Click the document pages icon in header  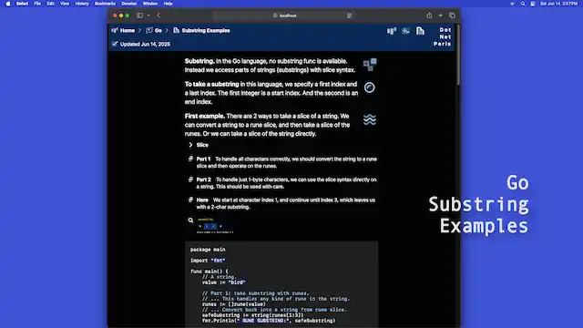point(420,31)
